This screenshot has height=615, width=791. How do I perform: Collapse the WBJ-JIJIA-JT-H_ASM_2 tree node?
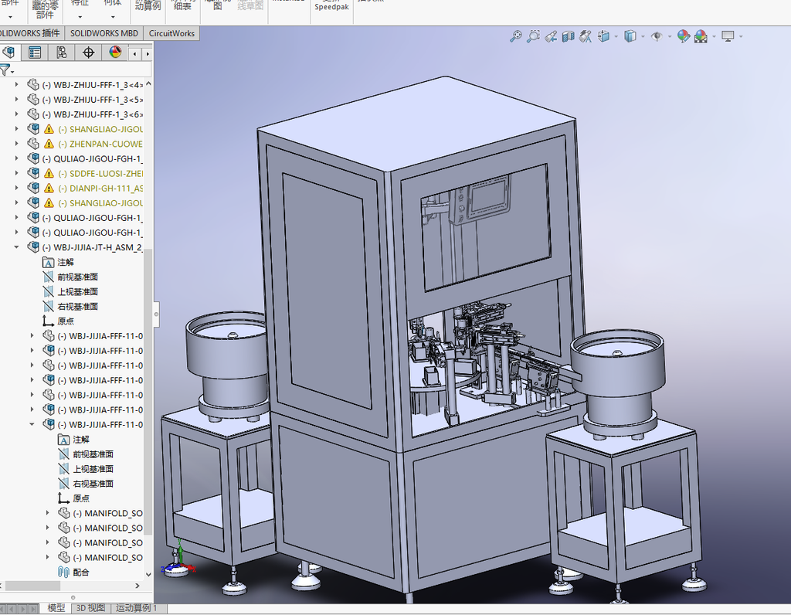[17, 247]
